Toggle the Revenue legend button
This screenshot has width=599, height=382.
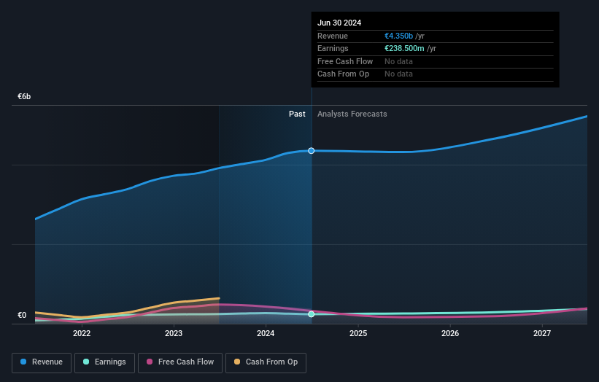pyautogui.click(x=42, y=362)
